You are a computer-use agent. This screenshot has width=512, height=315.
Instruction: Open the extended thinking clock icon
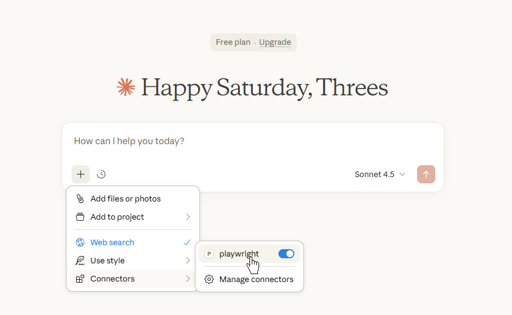101,174
